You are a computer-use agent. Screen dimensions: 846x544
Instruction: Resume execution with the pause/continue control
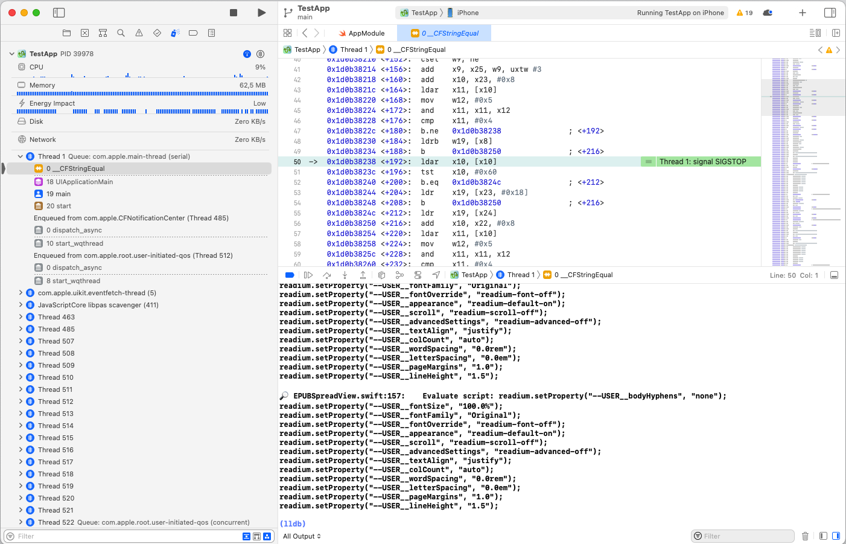pos(308,275)
